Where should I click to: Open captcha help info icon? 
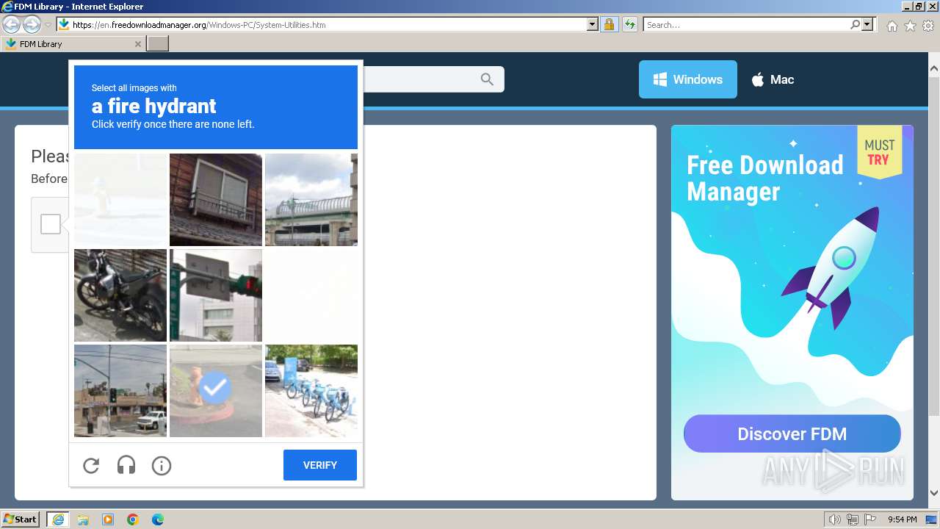coord(162,465)
